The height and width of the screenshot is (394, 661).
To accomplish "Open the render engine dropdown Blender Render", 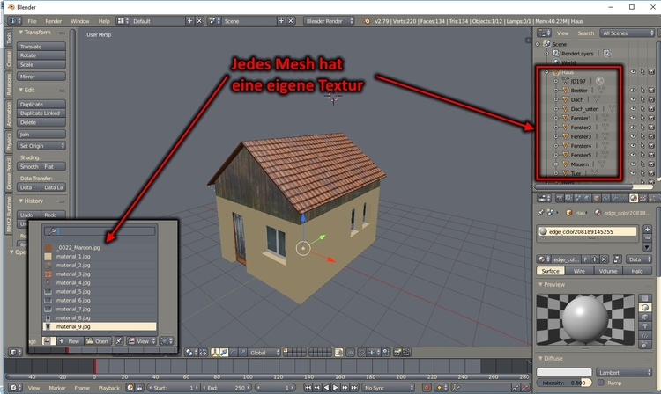I will click(x=329, y=21).
